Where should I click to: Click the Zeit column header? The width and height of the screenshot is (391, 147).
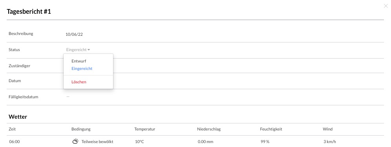pos(12,129)
